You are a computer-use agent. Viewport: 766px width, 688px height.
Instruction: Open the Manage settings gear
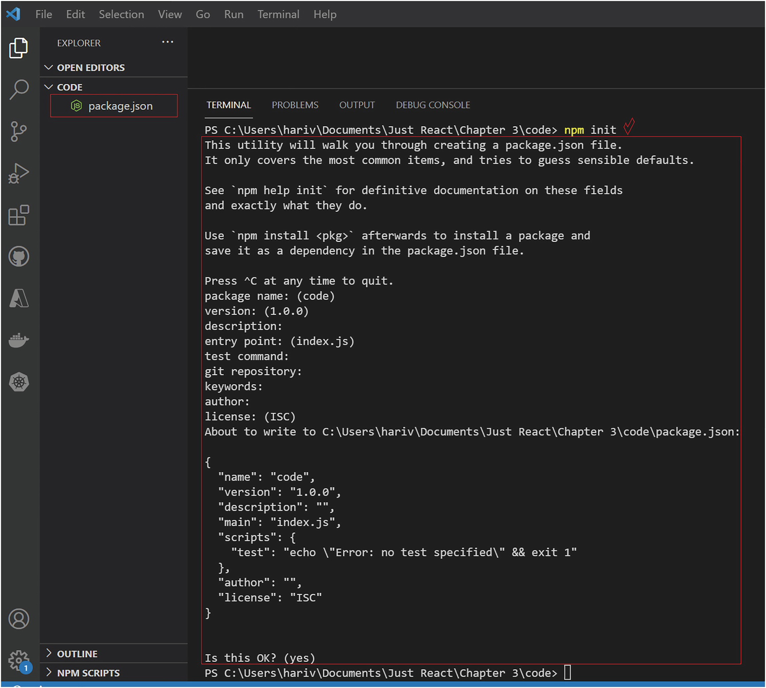[19, 661]
